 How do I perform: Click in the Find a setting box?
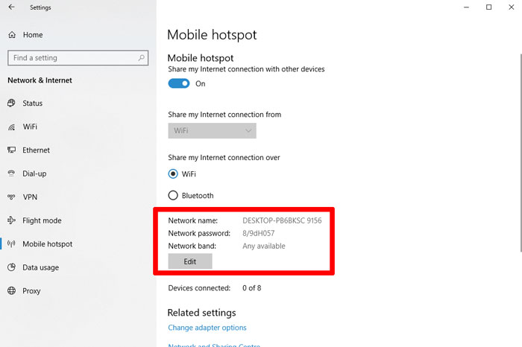[78, 58]
